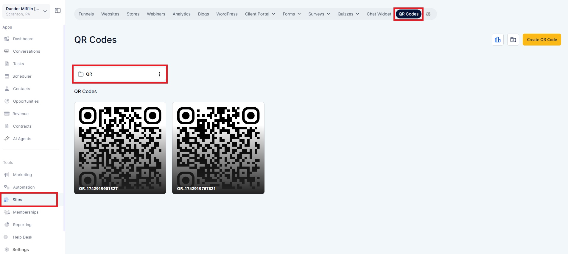Expand the Quizzes dropdown

348,14
